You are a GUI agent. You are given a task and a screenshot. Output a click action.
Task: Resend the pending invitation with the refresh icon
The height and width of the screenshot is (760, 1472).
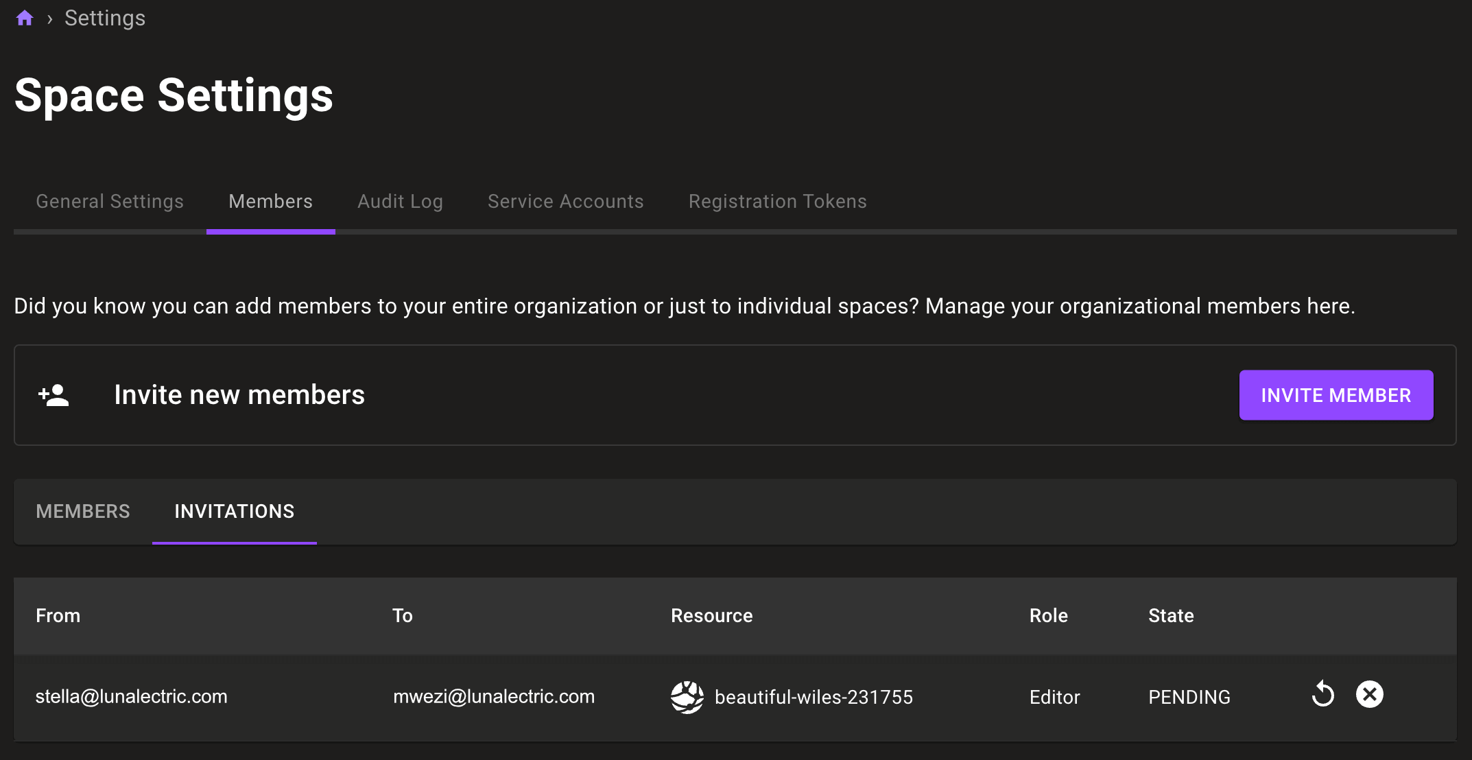1322,694
